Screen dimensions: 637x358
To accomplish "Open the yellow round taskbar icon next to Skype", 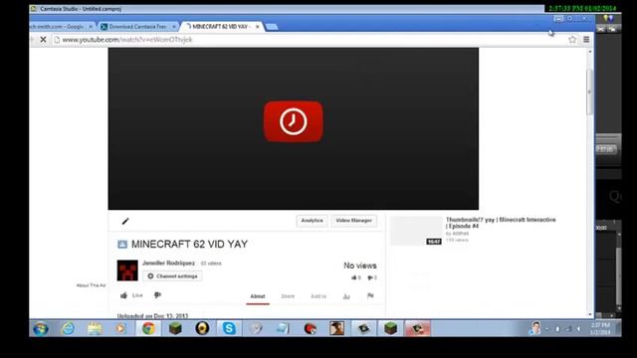I will point(202,328).
